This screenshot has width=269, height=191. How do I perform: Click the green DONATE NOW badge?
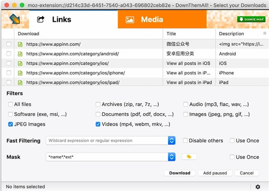click(251, 20)
